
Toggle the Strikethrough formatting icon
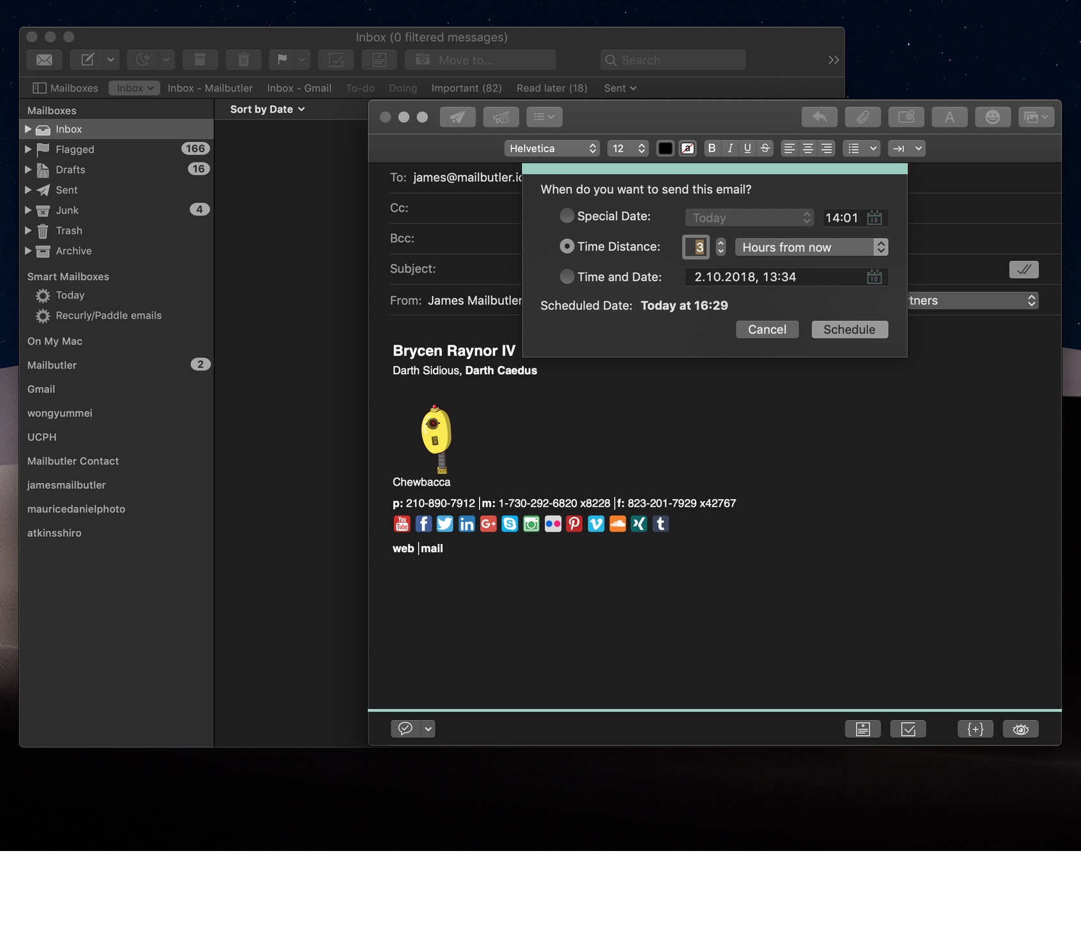click(765, 148)
